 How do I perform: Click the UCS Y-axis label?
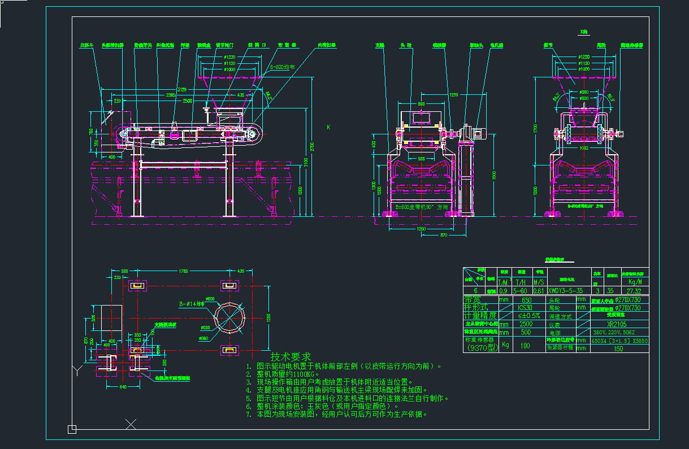click(76, 371)
